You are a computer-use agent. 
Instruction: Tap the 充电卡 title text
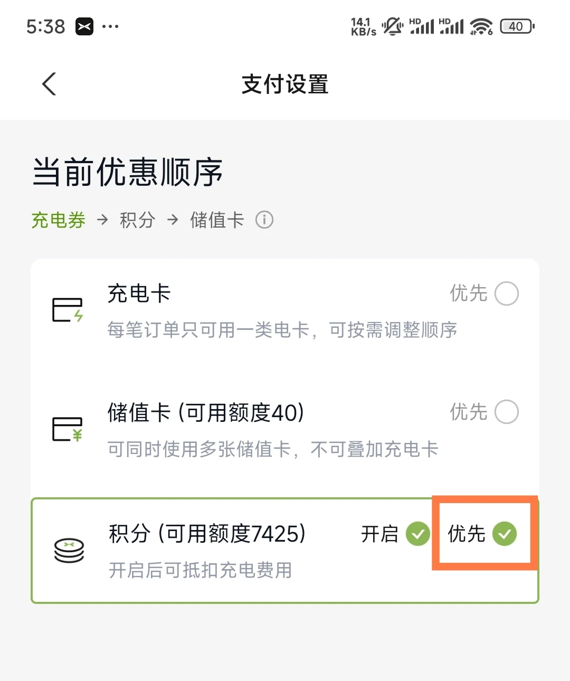(139, 294)
